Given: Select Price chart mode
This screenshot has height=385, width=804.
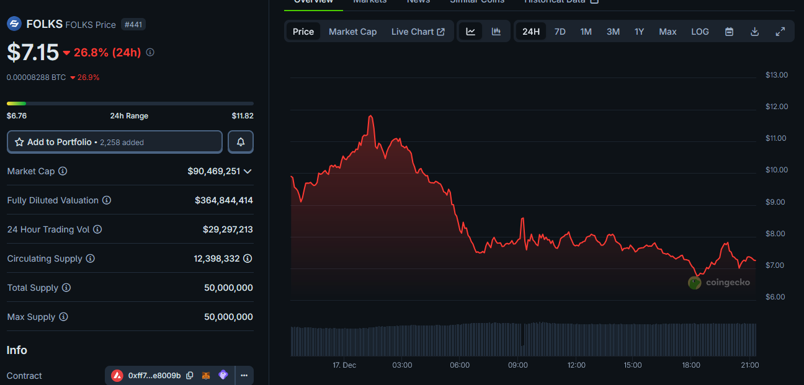Looking at the screenshot, I should click(303, 32).
